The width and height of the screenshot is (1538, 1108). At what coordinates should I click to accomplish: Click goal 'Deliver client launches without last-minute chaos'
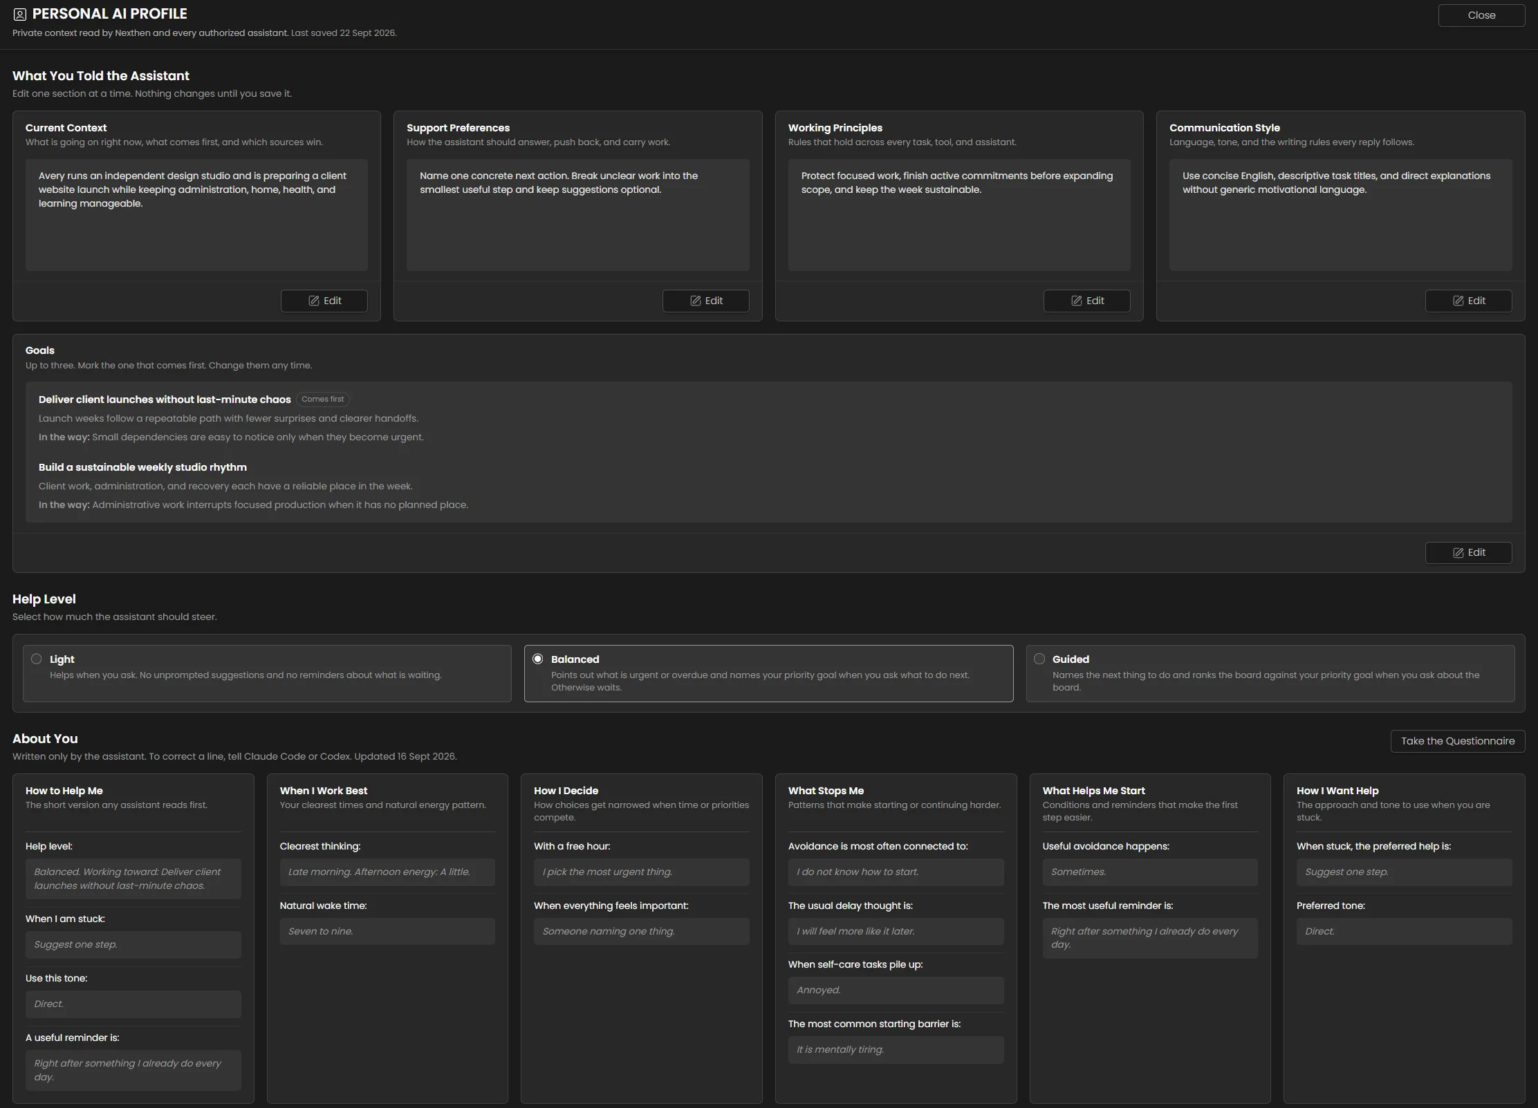tap(165, 400)
